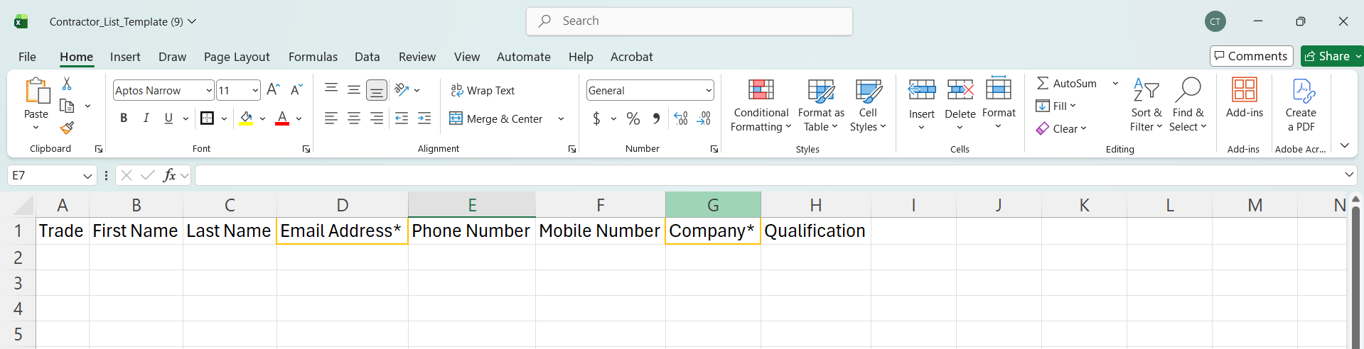Click the Increase Font Size icon
This screenshot has height=349, width=1364.
pos(273,90)
